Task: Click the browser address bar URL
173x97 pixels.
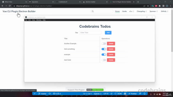Action: (x=34, y=6)
